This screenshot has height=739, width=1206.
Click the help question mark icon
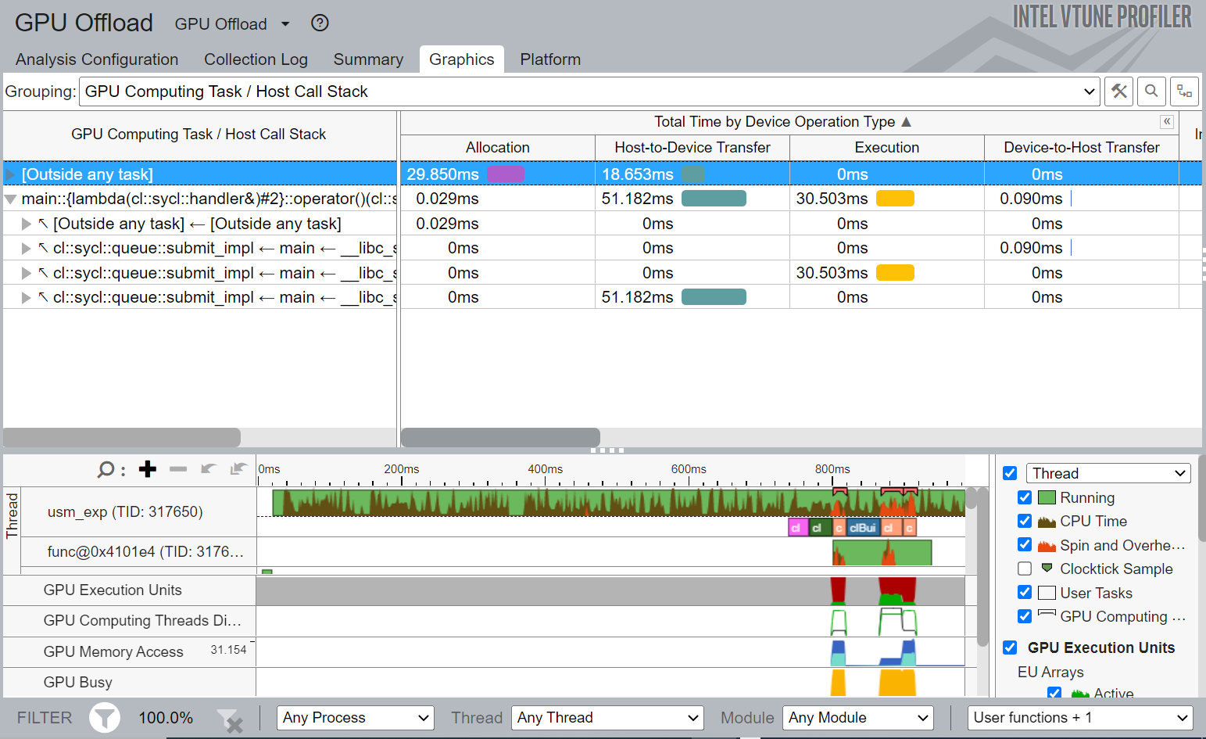(x=320, y=23)
